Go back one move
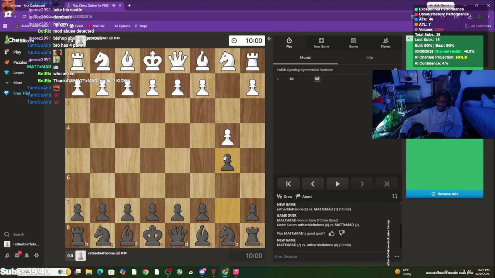 (313, 184)
